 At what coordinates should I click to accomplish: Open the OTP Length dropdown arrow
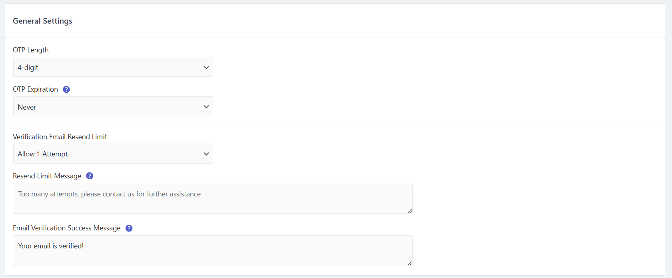(206, 67)
